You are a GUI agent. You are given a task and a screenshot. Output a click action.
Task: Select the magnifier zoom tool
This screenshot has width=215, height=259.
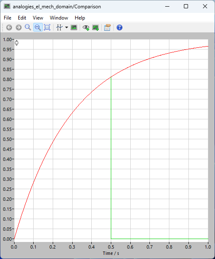click(28, 27)
